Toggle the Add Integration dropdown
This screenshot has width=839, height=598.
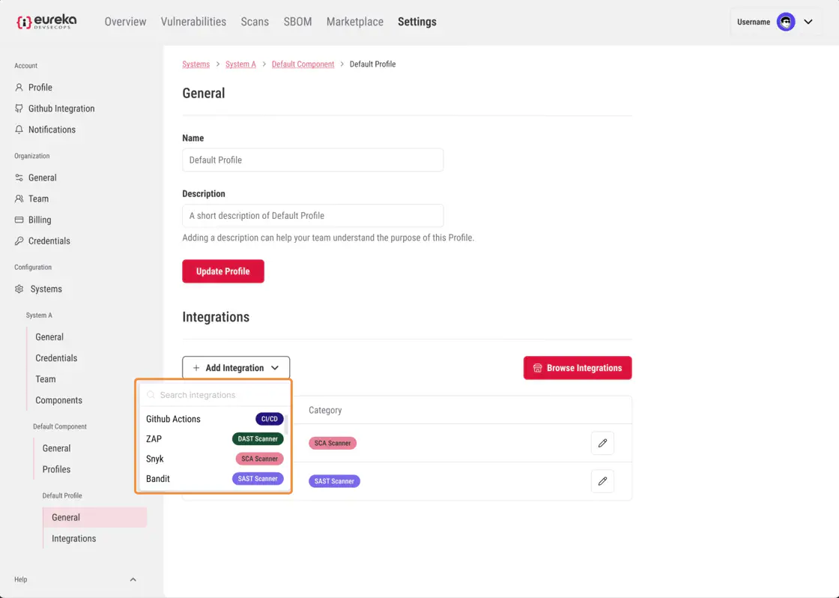236,368
